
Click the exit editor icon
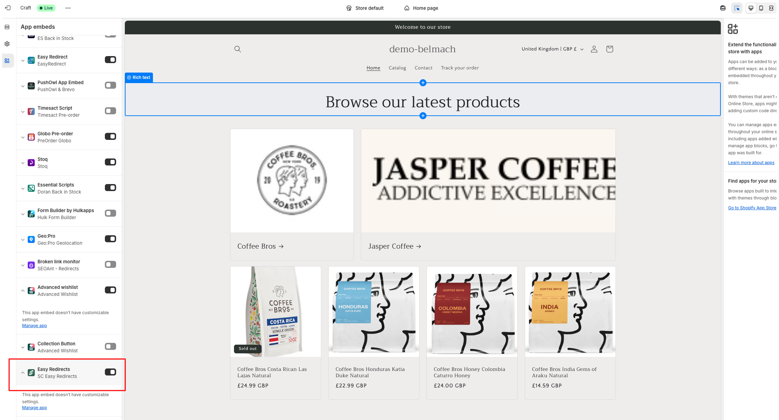click(8, 8)
